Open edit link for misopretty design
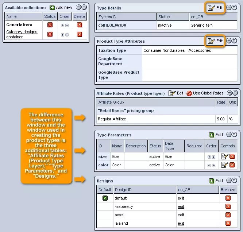Screen dimensions: 243x232 click(x=181, y=206)
